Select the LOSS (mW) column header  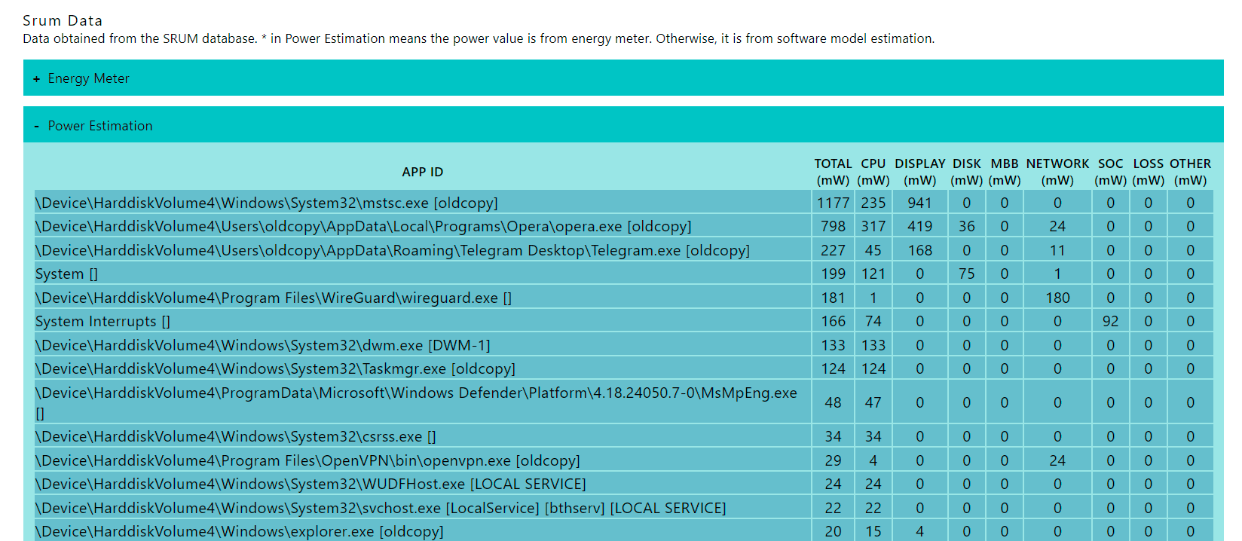pyautogui.click(x=1148, y=172)
